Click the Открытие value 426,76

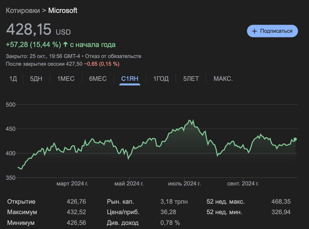pyautogui.click(x=76, y=202)
